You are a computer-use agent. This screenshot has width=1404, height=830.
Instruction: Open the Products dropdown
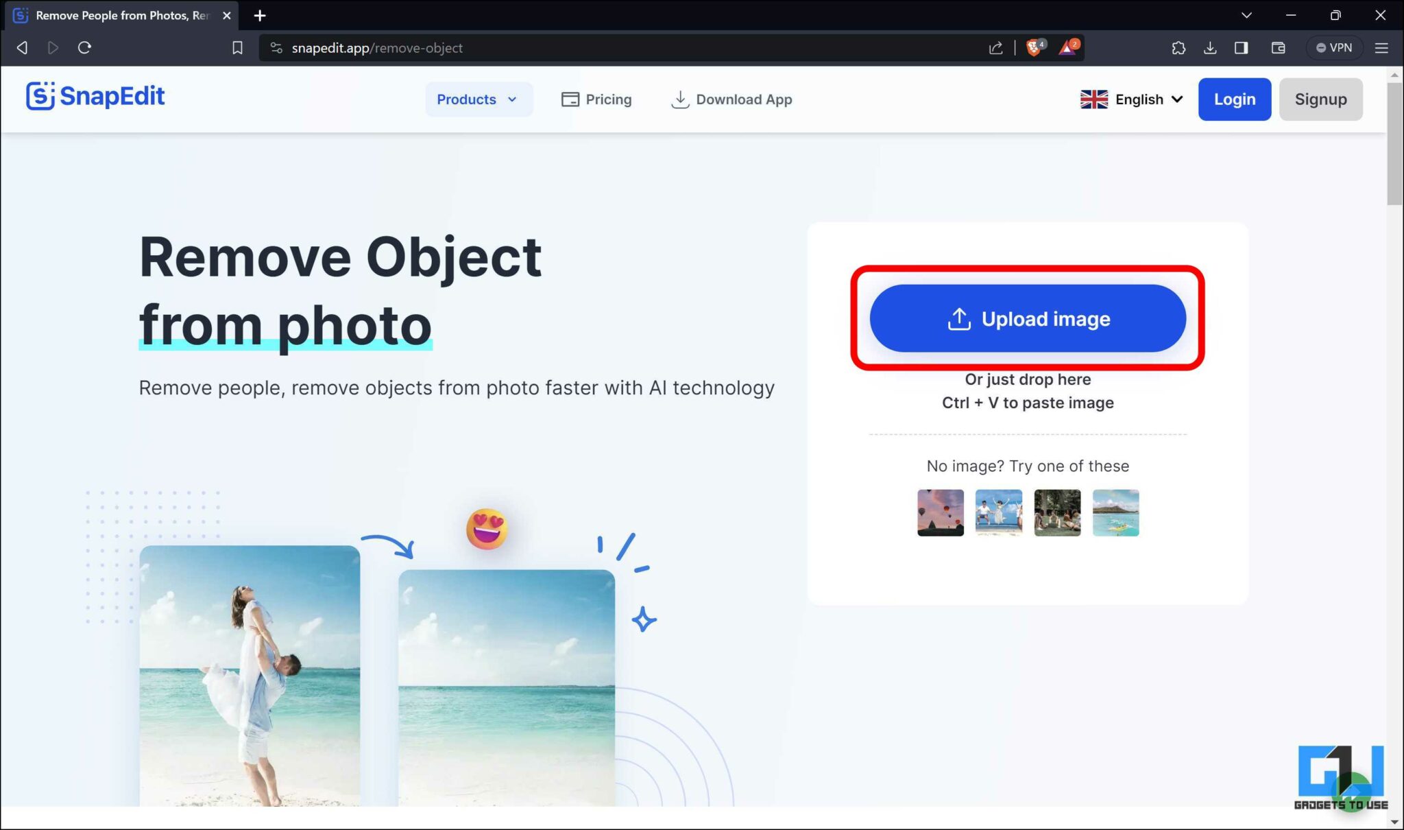tap(478, 99)
